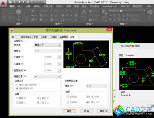The width and height of the screenshot is (154, 118).
Task: Click the New file icon in quick access toolbar
Action: coord(10,2)
